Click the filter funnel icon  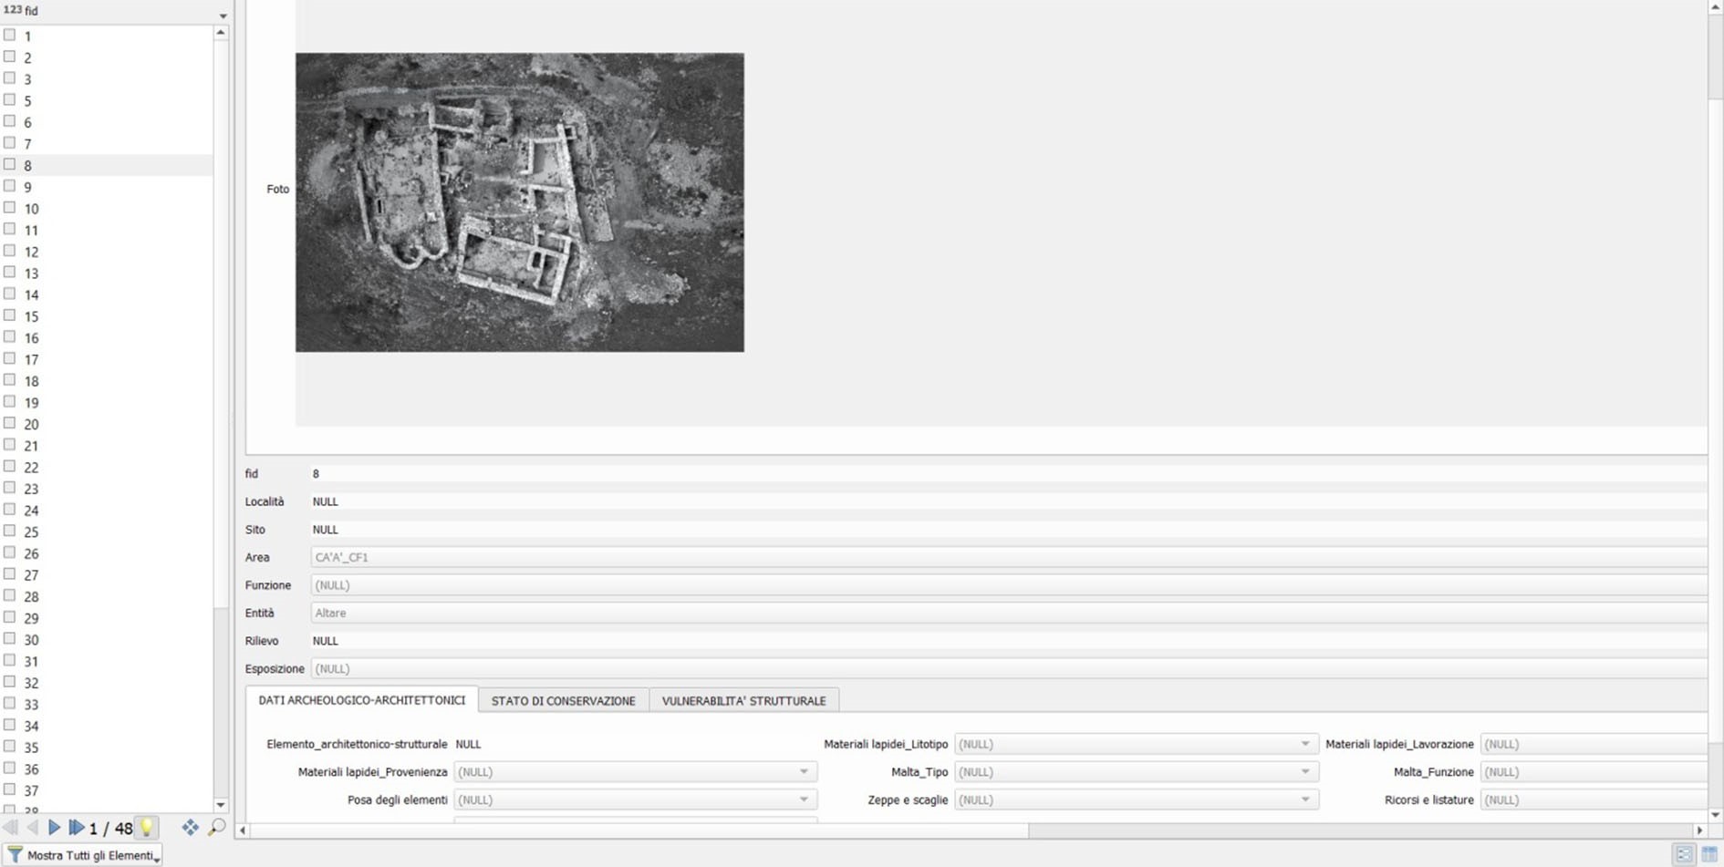15,855
